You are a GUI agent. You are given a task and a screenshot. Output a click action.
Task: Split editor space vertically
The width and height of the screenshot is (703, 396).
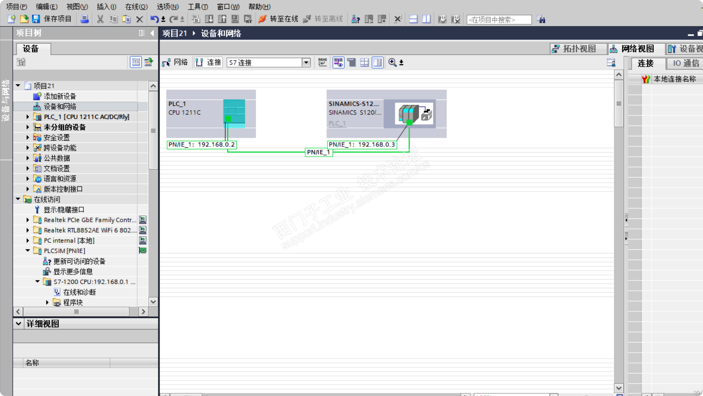click(x=426, y=19)
